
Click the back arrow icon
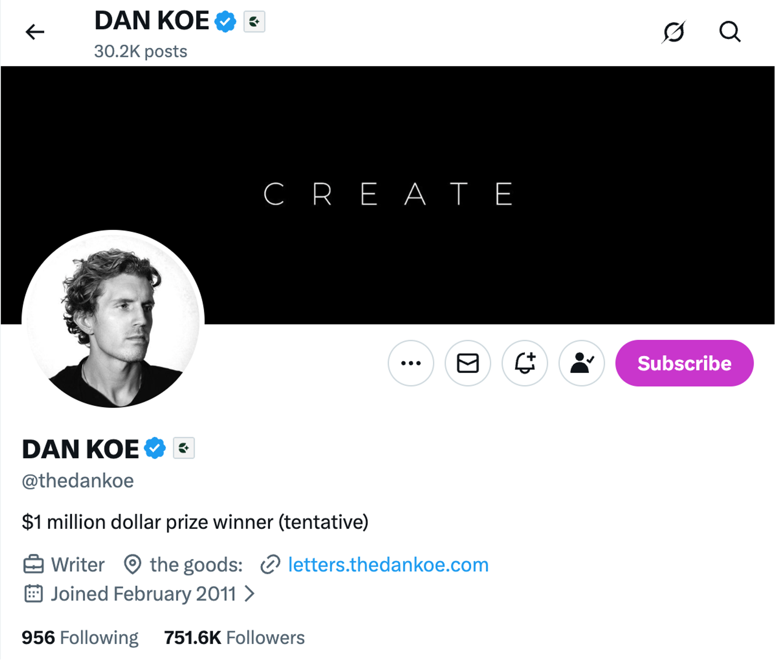[35, 32]
